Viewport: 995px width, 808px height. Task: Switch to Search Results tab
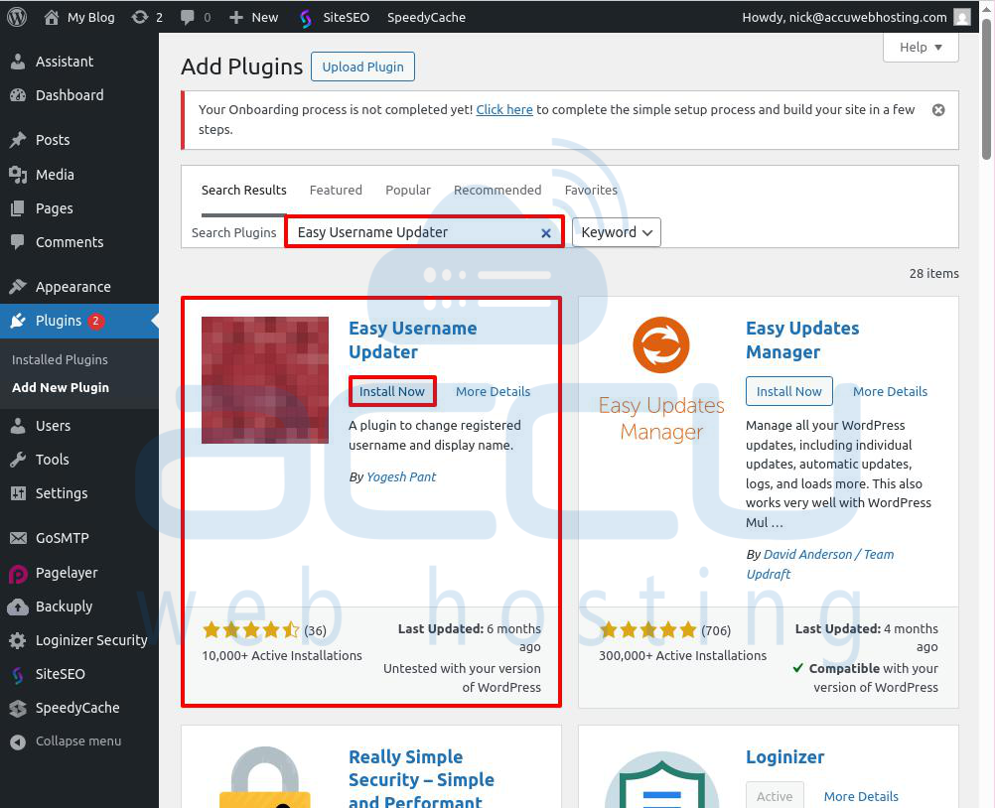click(x=243, y=191)
